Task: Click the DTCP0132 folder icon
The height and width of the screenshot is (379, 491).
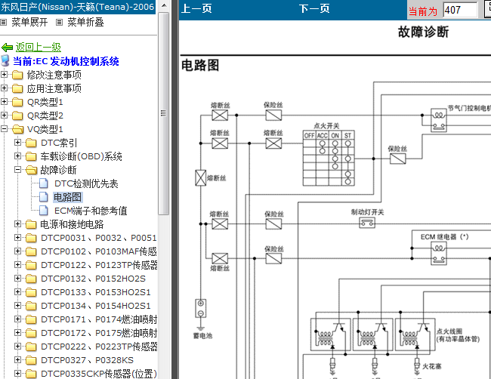Action: 31,279
